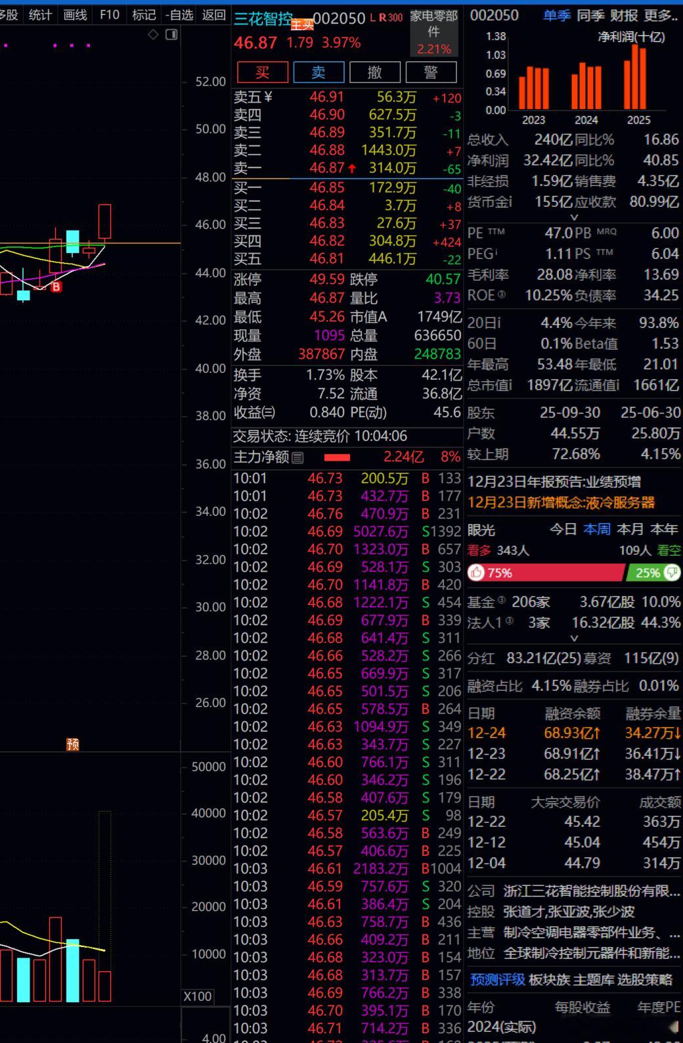
Task: Click the i marker after 20日
Action: (x=498, y=323)
